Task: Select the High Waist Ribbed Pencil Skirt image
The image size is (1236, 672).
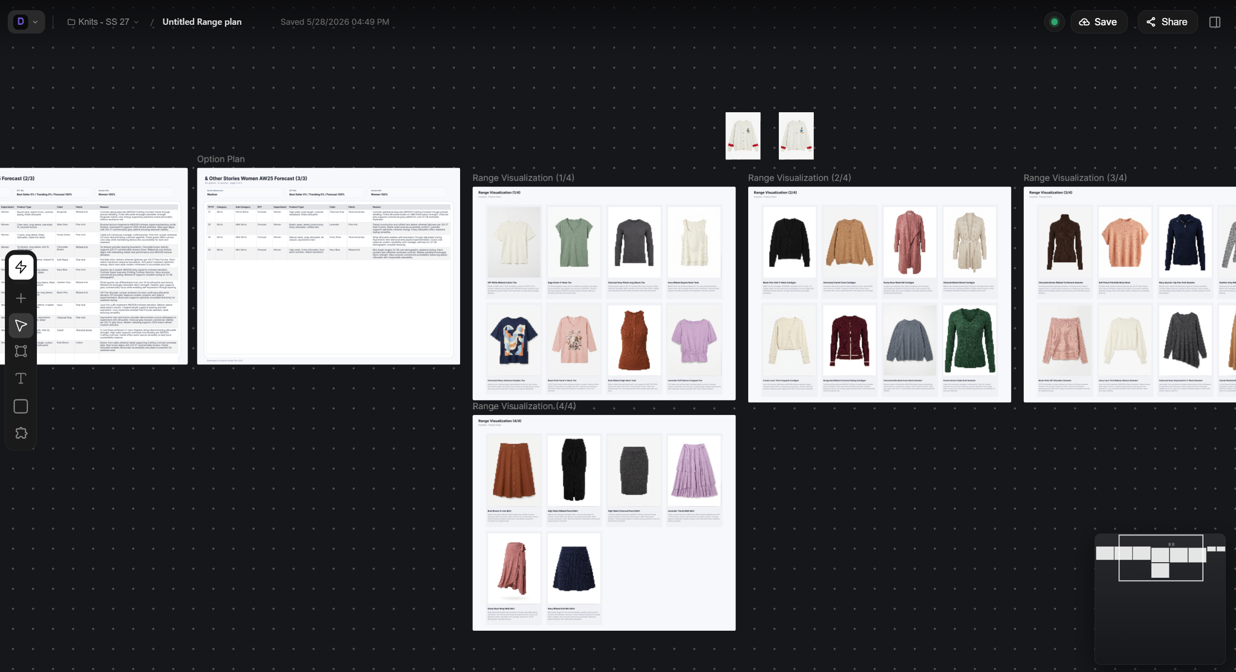Action: (x=574, y=470)
